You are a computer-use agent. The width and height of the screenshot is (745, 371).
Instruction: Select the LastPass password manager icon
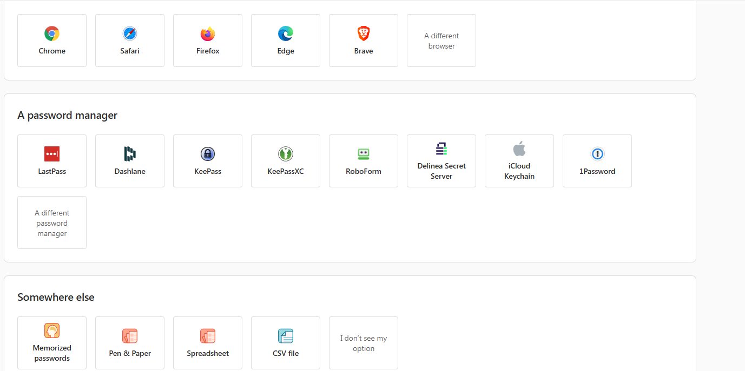[52, 154]
